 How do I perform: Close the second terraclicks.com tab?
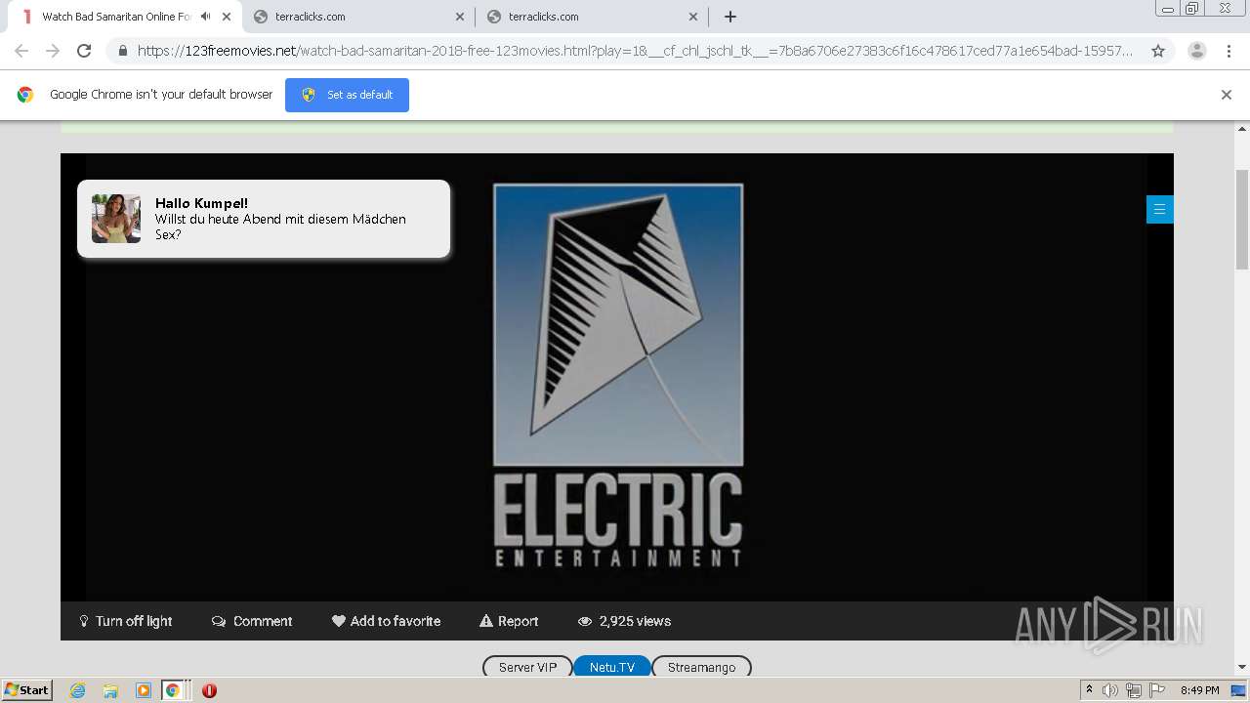pos(693,17)
